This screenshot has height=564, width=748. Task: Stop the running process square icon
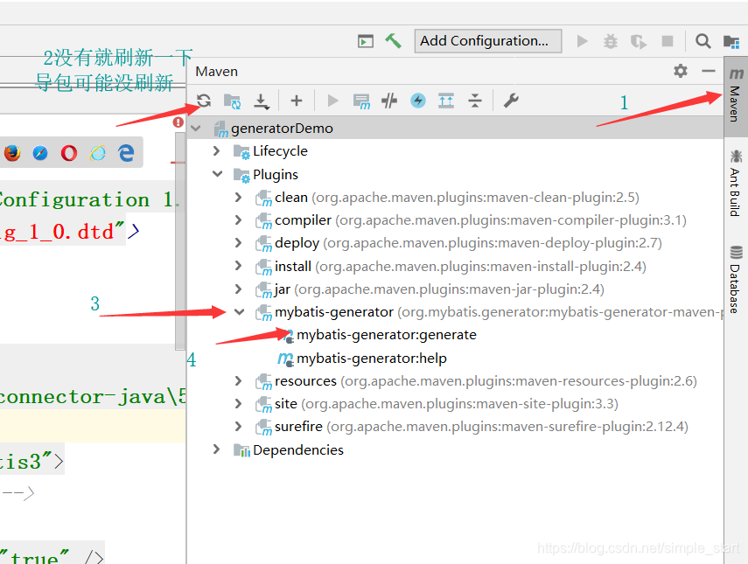668,41
